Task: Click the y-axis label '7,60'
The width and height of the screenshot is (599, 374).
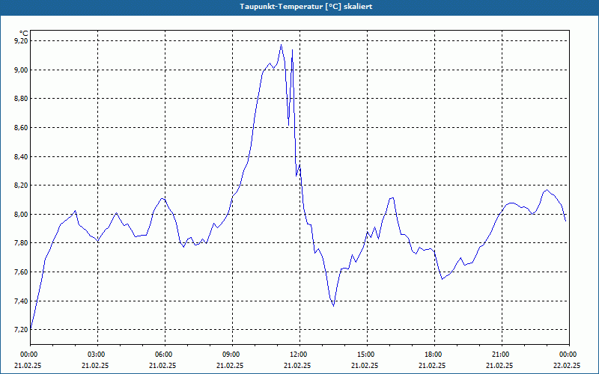Action: 20,272
